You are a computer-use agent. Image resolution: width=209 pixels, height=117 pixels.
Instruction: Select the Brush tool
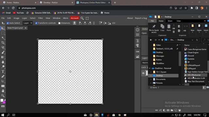coord(3,52)
